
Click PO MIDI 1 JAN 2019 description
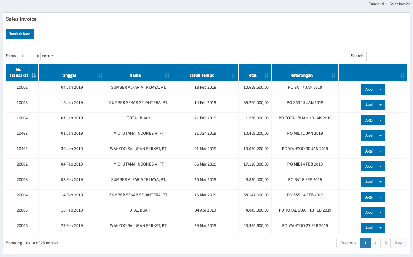click(x=305, y=133)
